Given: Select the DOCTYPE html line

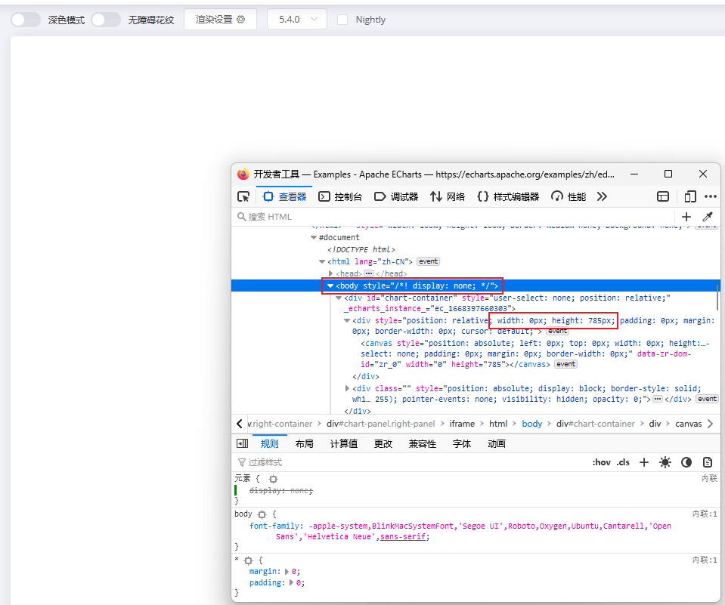Looking at the screenshot, I should click(x=361, y=249).
